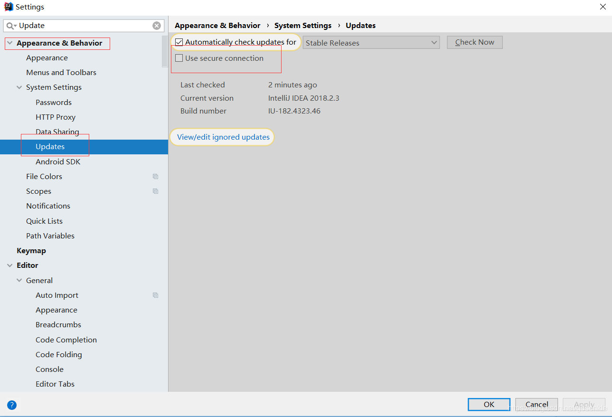Click the Cancel button
The height and width of the screenshot is (417, 612).
537,405
